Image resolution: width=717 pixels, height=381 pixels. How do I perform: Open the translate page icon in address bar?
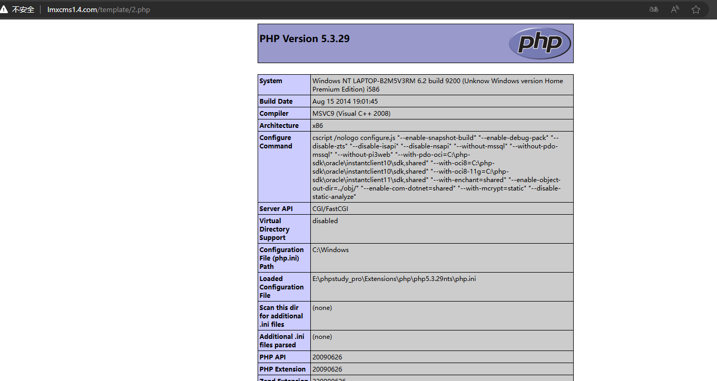point(654,9)
